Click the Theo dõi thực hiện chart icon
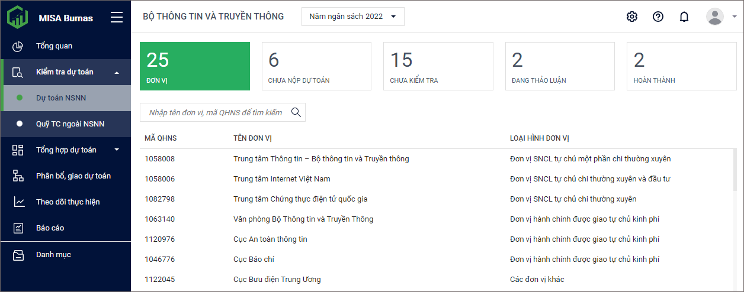The height and width of the screenshot is (292, 744). click(x=18, y=202)
